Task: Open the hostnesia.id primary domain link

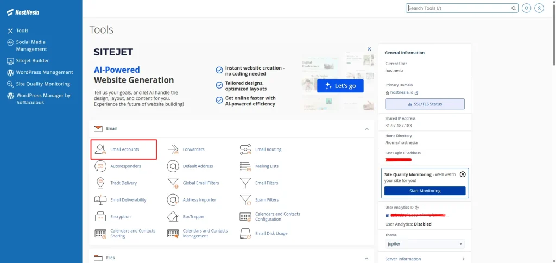Action: tap(402, 92)
